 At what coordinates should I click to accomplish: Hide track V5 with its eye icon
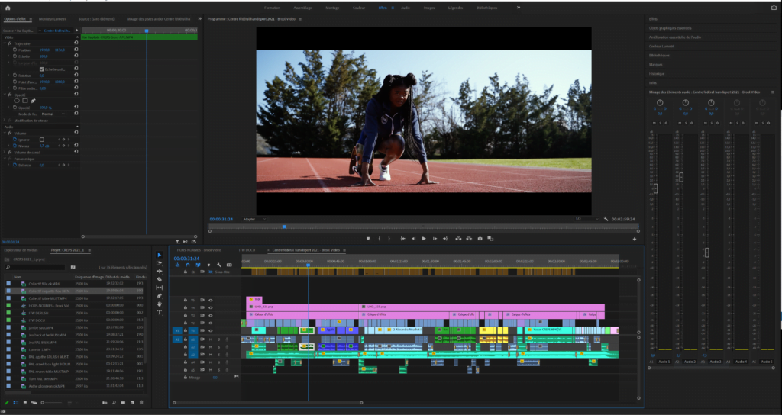(x=211, y=300)
